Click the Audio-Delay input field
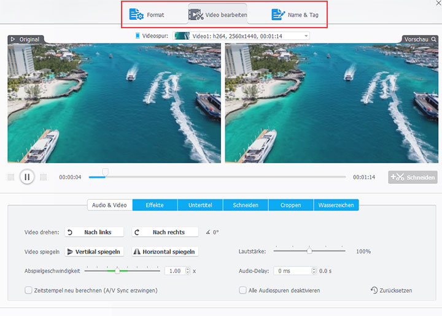The height and width of the screenshot is (316, 442). pos(292,271)
